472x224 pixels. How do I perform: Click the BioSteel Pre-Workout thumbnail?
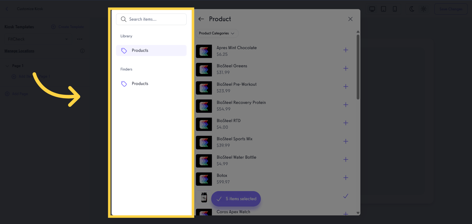pyautogui.click(x=204, y=88)
